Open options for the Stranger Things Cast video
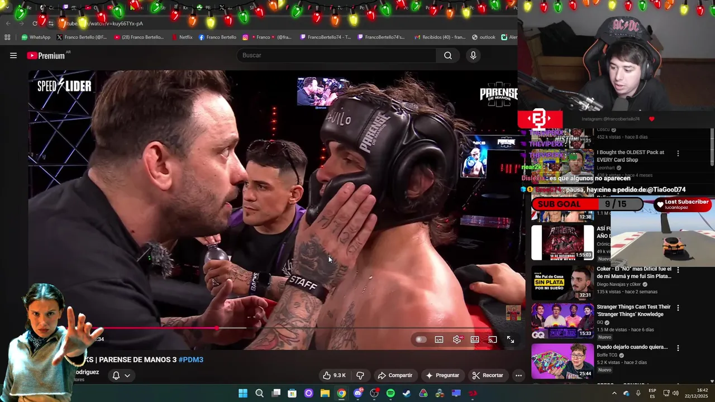Image resolution: width=715 pixels, height=402 pixels. click(x=678, y=308)
